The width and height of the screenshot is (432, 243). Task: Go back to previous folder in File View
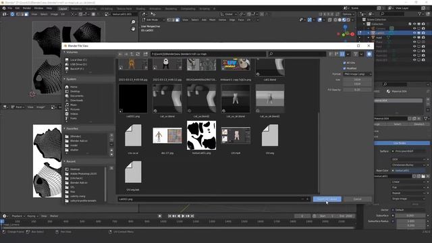point(120,54)
